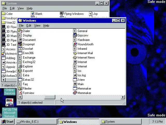Open the Edit menu in Windows window

click(29, 26)
